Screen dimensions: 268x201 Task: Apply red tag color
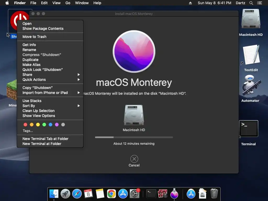point(25,125)
